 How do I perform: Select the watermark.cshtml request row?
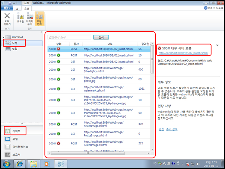click(99, 89)
